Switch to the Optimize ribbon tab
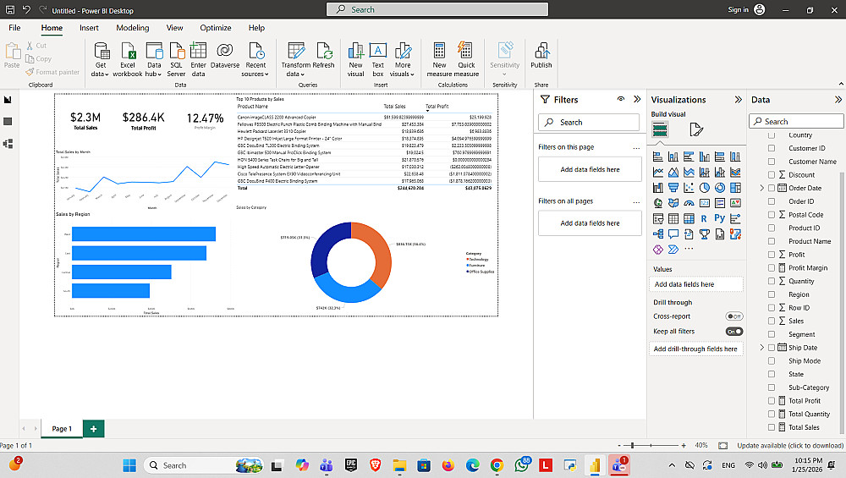Image resolution: width=846 pixels, height=478 pixels. (215, 28)
